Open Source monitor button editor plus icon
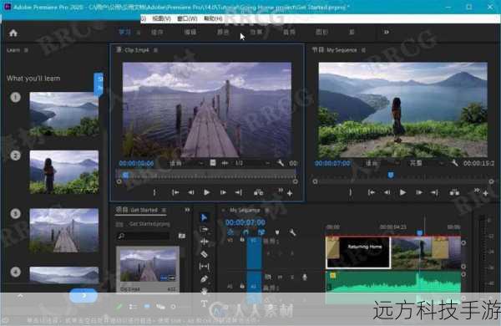The width and height of the screenshot is (501, 326). (x=290, y=194)
